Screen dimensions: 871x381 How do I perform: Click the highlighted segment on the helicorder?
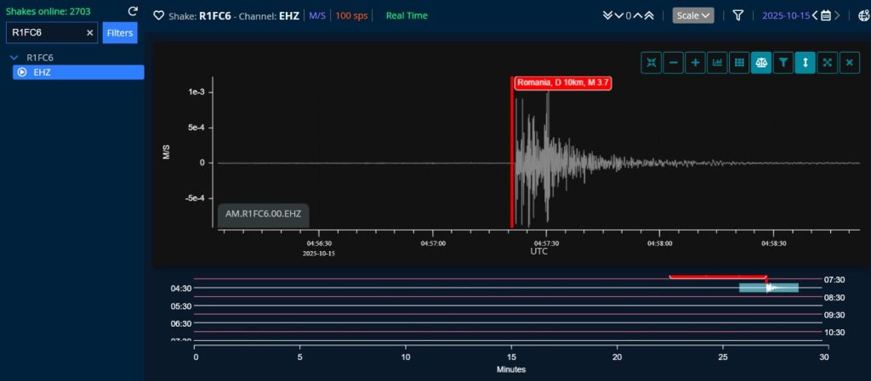tap(768, 288)
